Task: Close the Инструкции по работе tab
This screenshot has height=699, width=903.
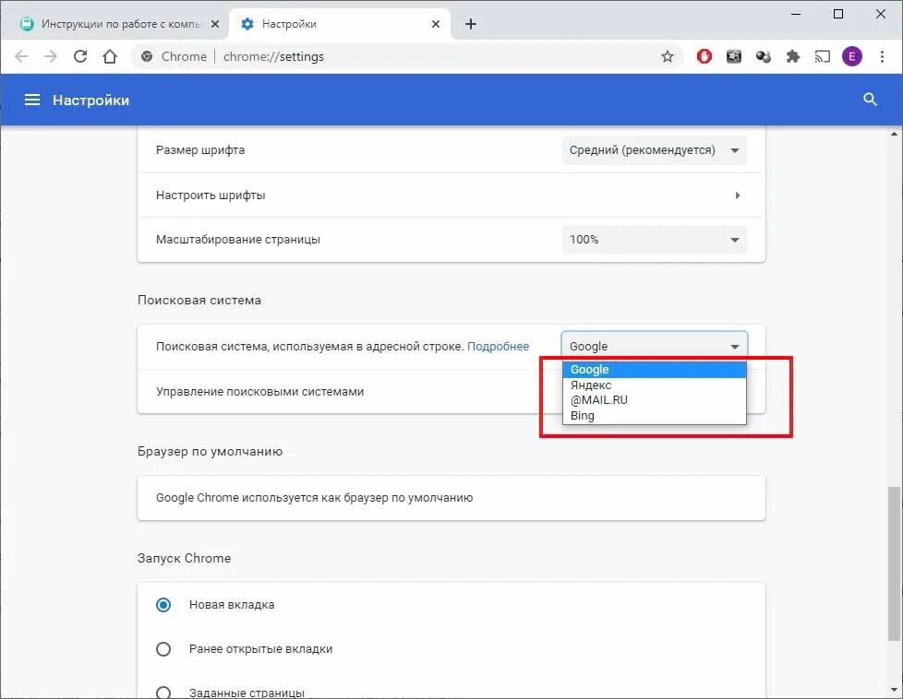Action: click(x=215, y=24)
